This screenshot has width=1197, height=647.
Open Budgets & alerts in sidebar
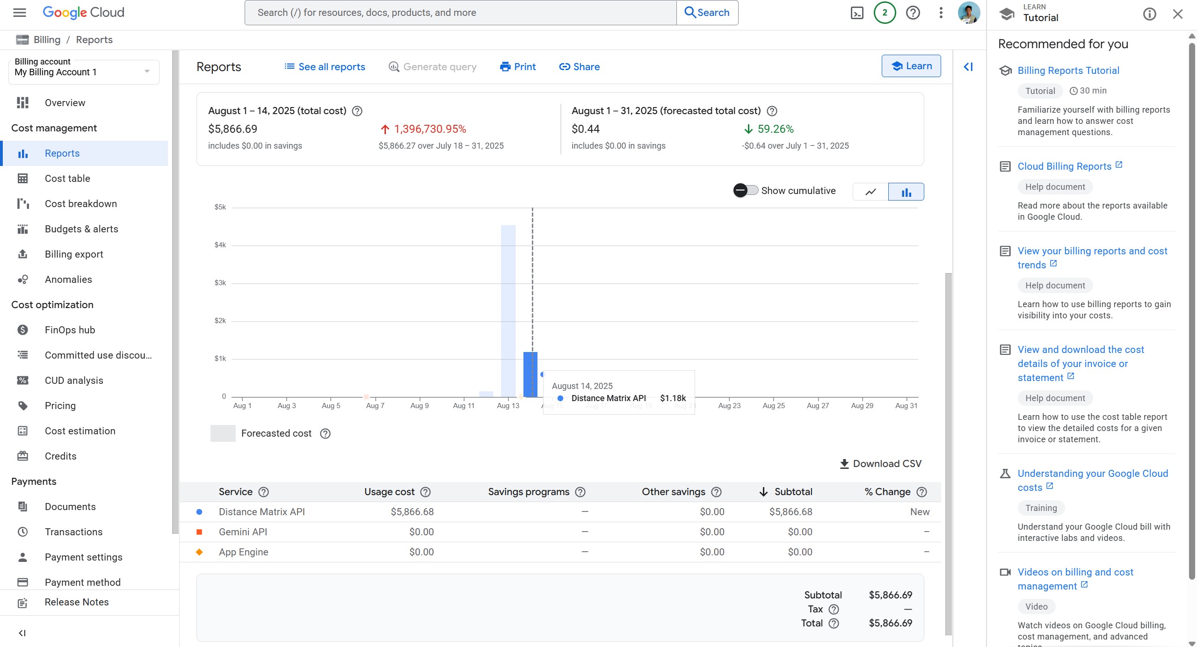(x=81, y=229)
